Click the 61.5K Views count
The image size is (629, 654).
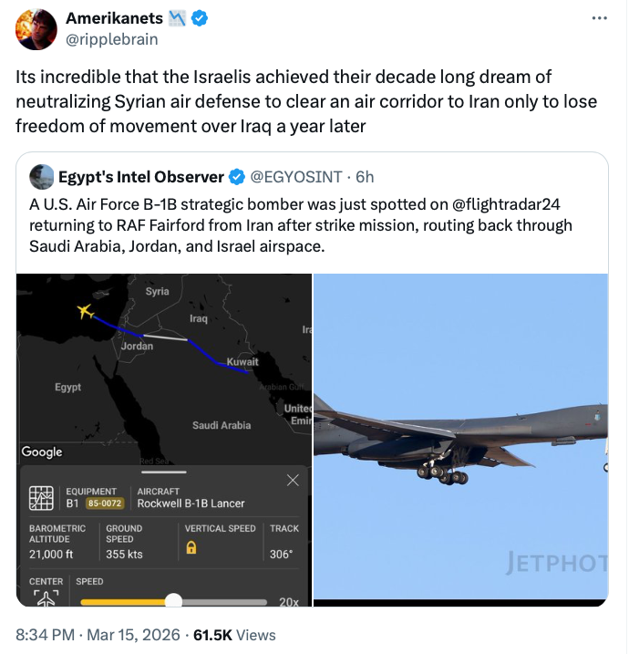pos(237,635)
